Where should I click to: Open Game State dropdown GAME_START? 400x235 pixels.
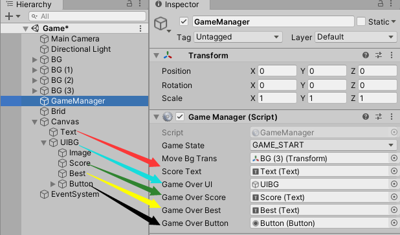pyautogui.click(x=324, y=145)
